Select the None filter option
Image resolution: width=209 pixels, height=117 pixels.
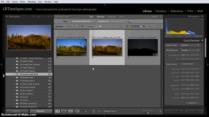click(x=121, y=17)
